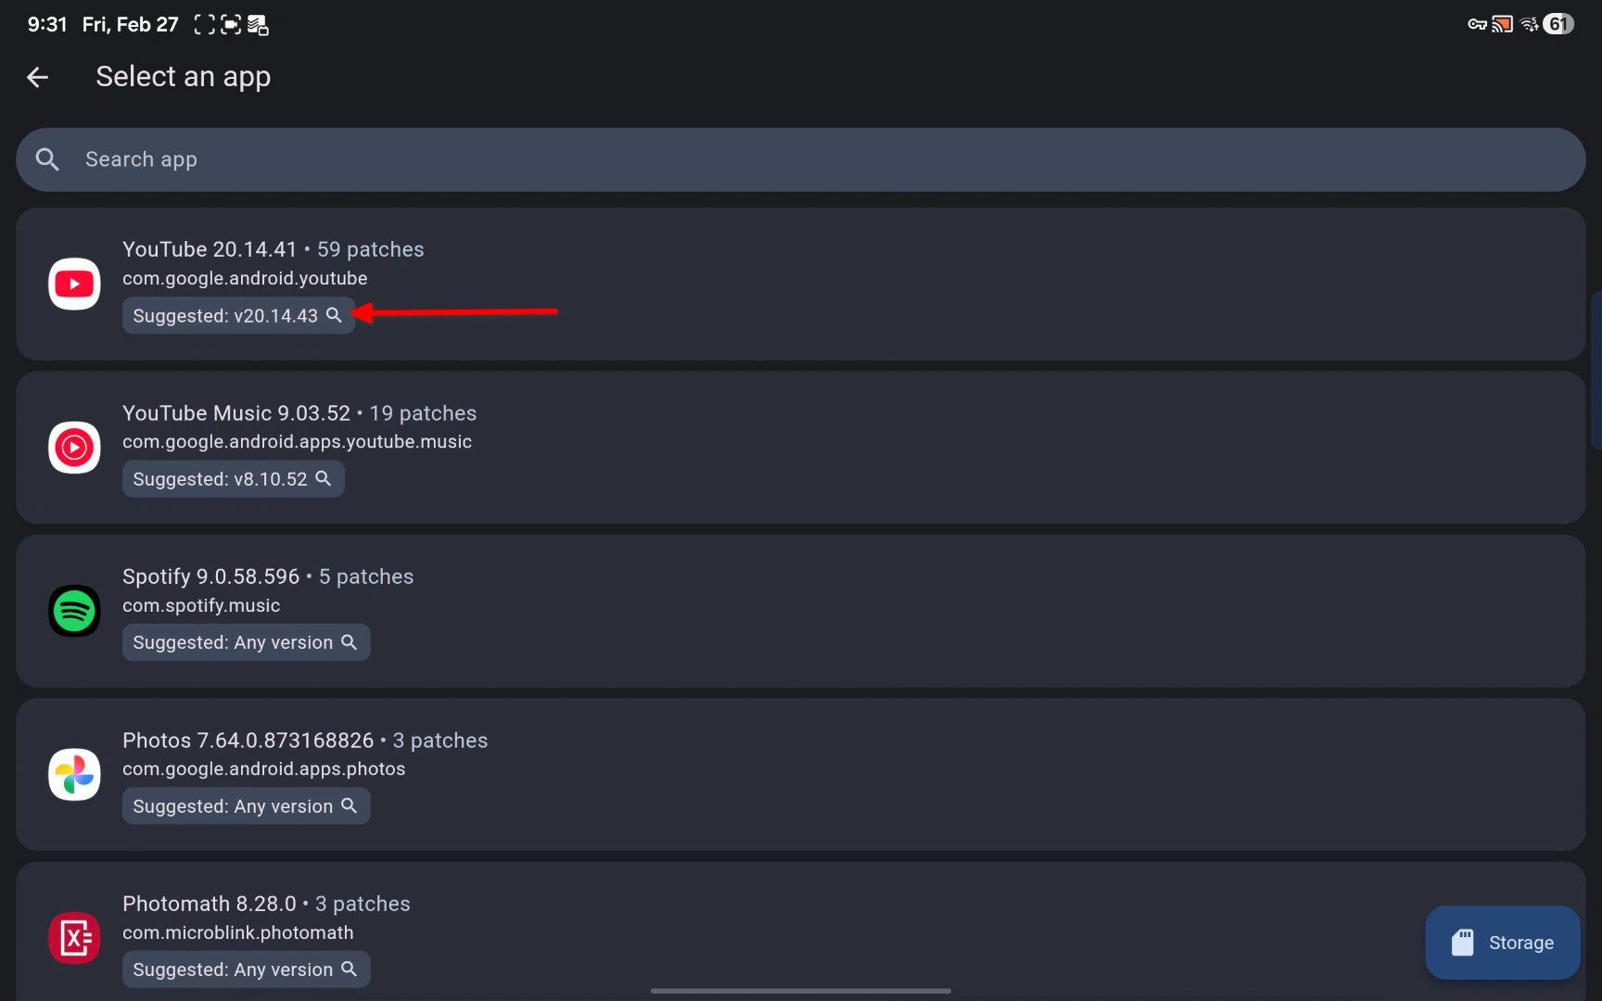Select the Spotify app icon
1602x1001 pixels.
pos(74,611)
